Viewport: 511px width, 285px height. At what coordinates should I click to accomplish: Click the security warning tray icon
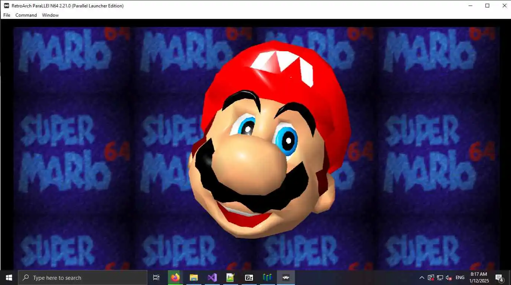click(x=431, y=278)
